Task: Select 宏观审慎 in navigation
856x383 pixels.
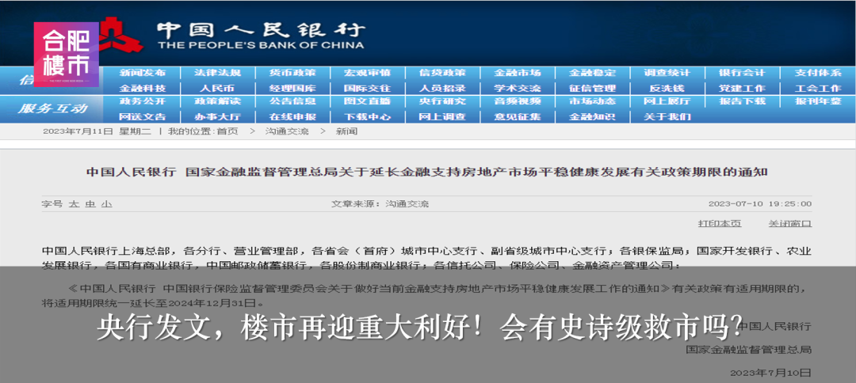Action: click(367, 73)
